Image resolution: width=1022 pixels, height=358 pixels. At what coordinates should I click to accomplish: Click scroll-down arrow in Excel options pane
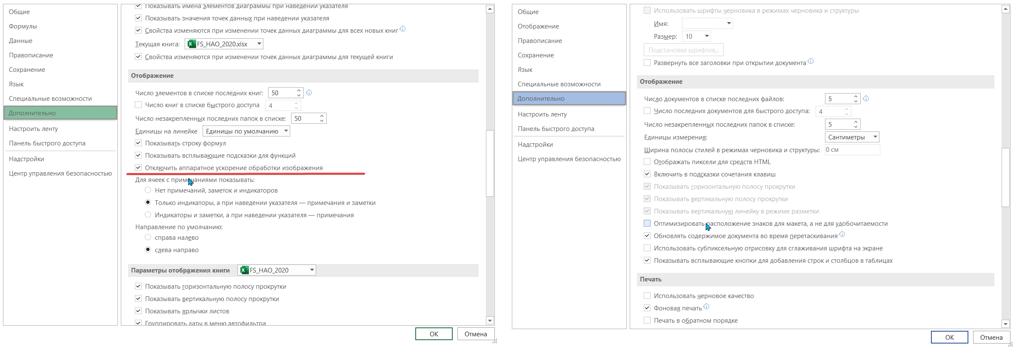(490, 321)
